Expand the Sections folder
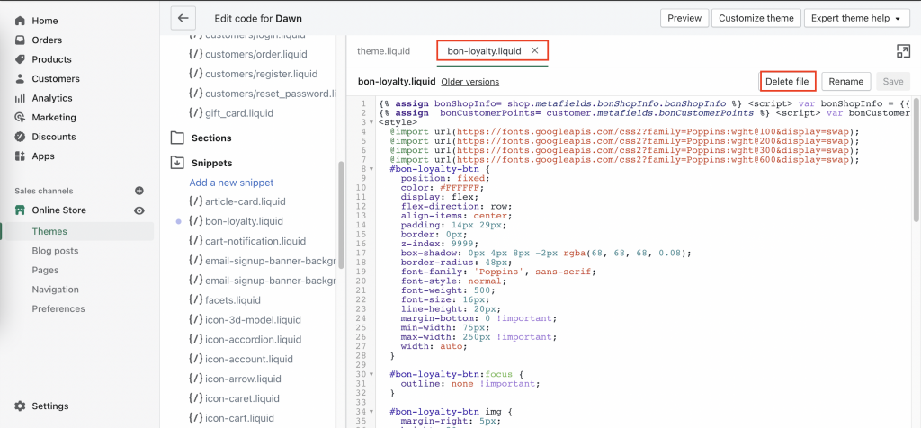The height and width of the screenshot is (428, 921). [211, 138]
